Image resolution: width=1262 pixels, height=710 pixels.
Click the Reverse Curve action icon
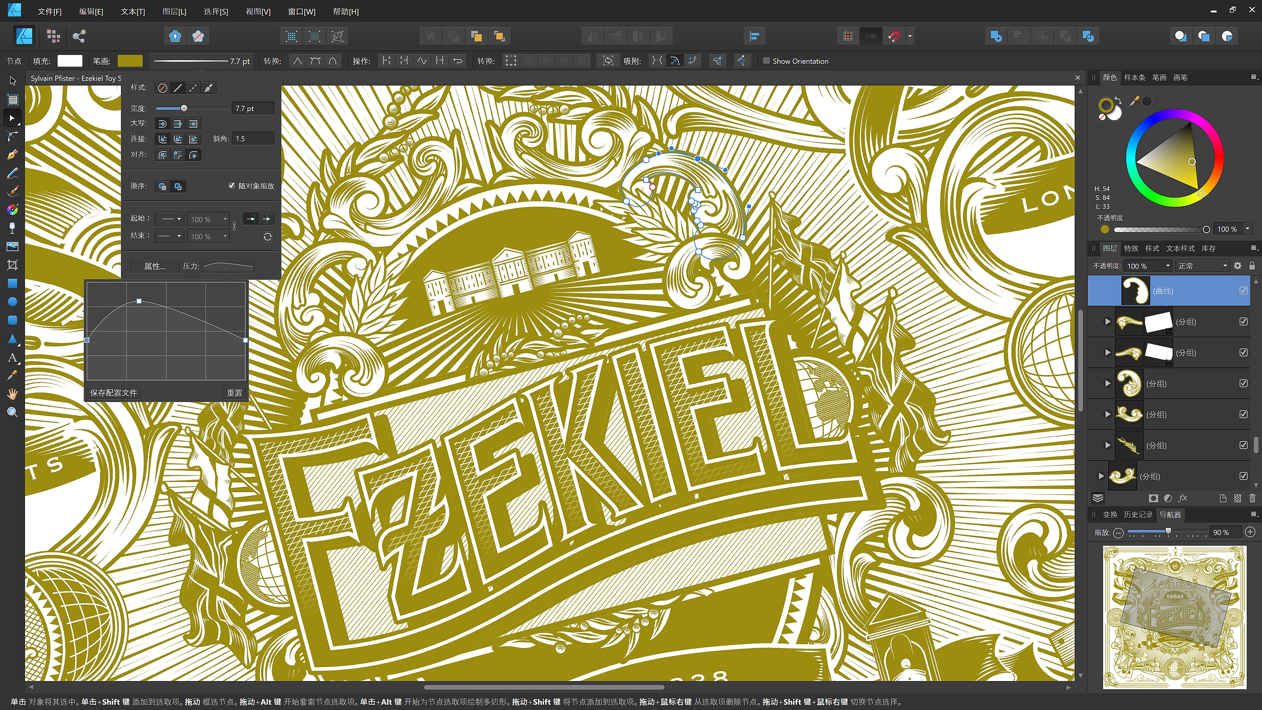(457, 61)
